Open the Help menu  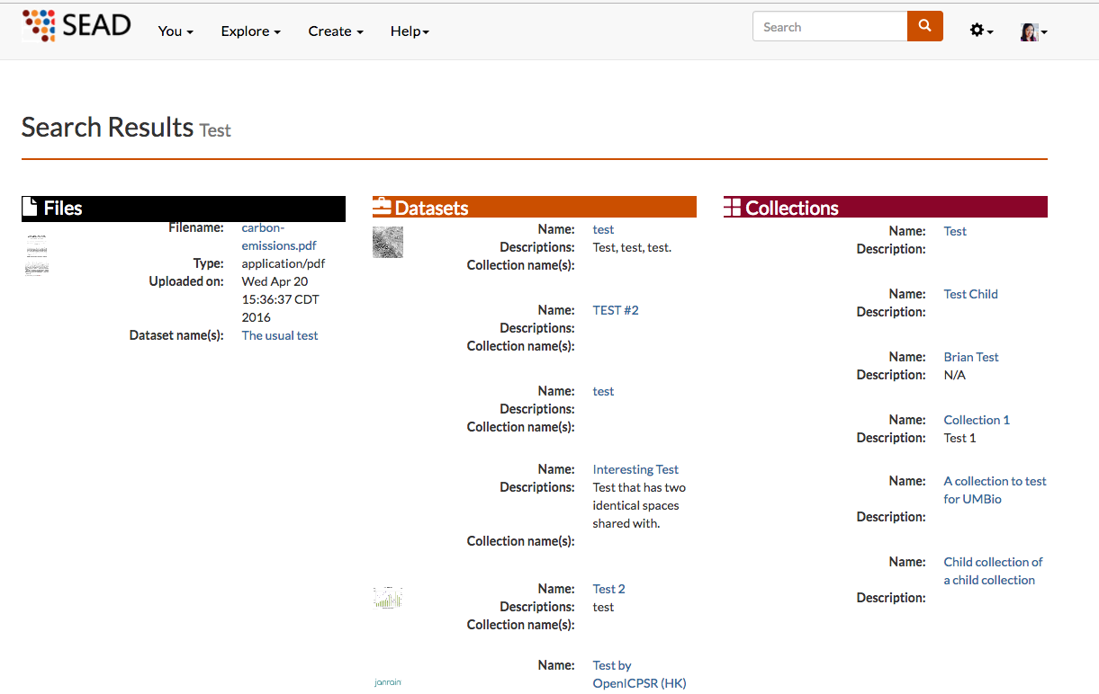click(x=410, y=31)
